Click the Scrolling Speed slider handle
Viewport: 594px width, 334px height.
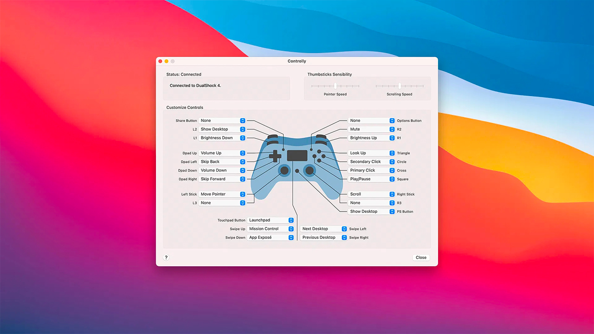(x=400, y=86)
